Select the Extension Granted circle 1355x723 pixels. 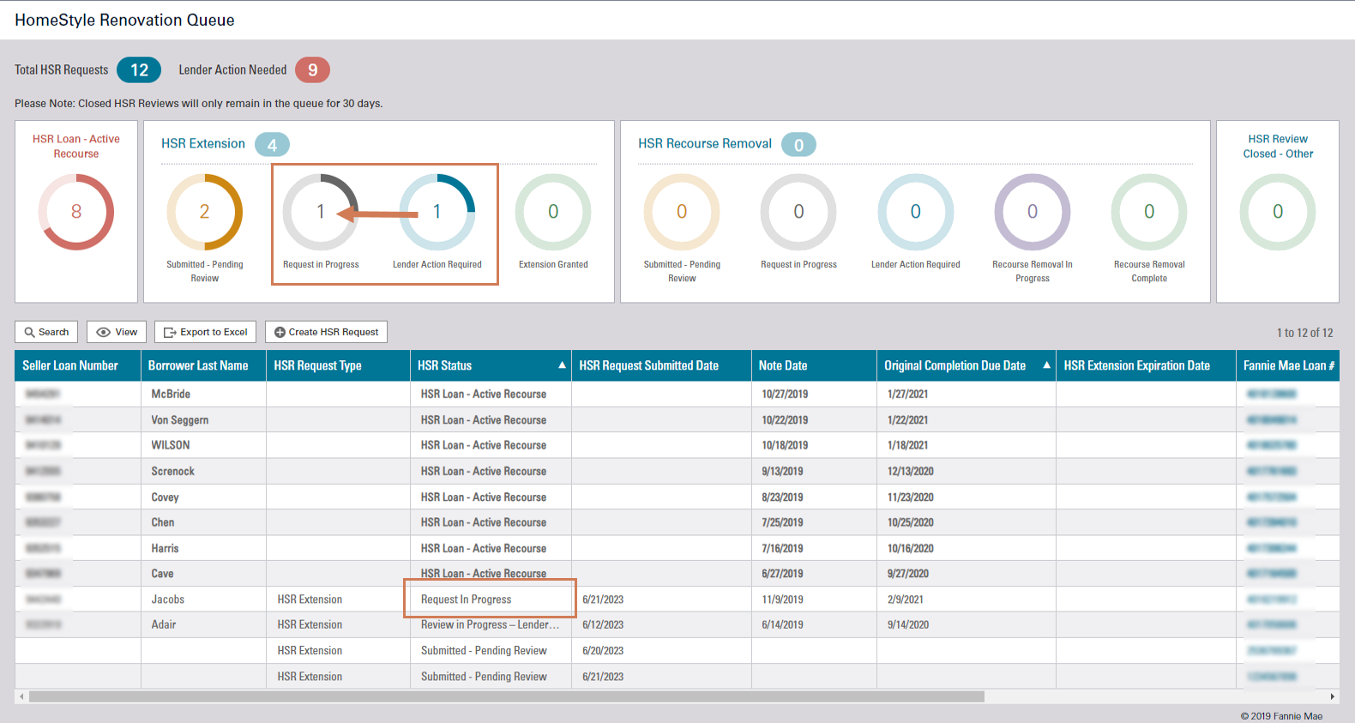553,212
